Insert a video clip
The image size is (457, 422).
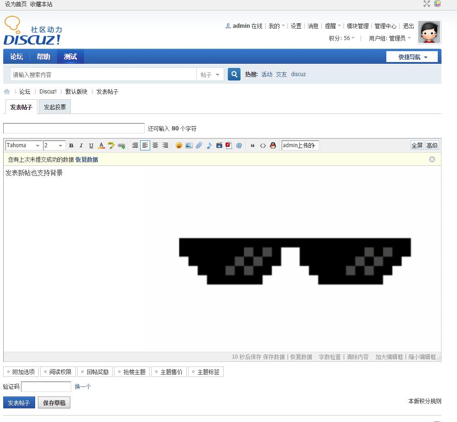click(219, 145)
